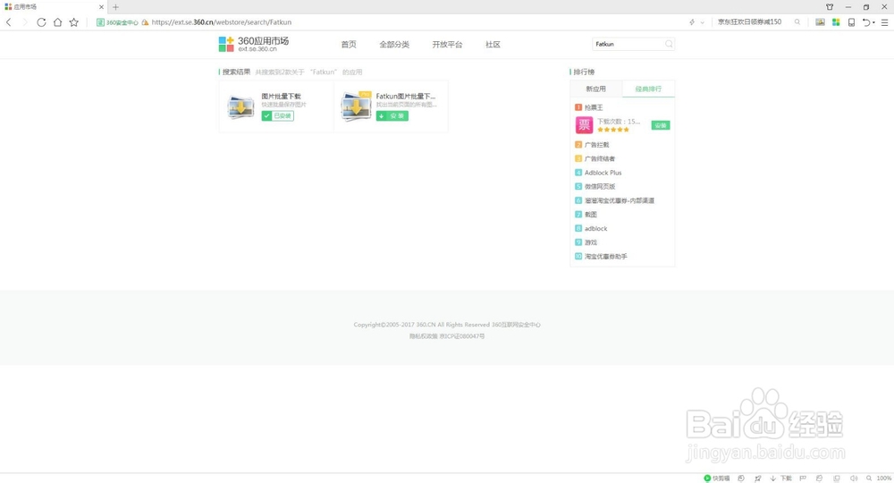Expand the small arrow next to undo icon
The width and height of the screenshot is (894, 483).
tap(873, 23)
